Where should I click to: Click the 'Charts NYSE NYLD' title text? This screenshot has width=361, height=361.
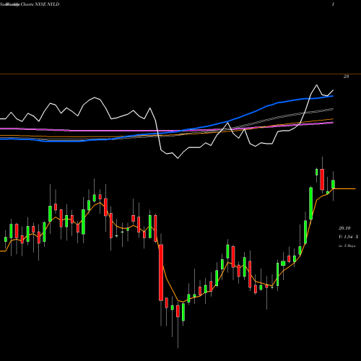[40, 4]
